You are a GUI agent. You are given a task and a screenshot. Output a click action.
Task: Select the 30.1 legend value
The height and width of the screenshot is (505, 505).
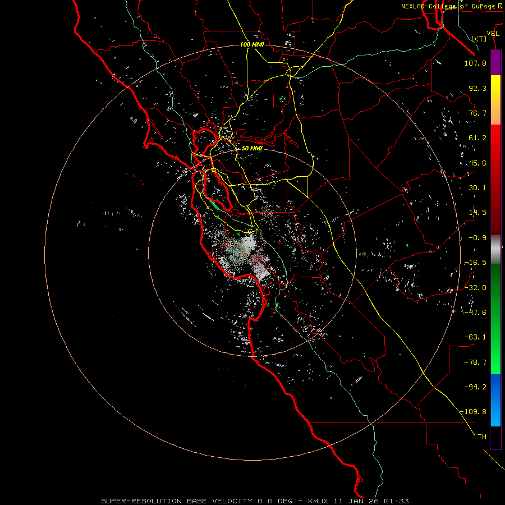coord(478,188)
